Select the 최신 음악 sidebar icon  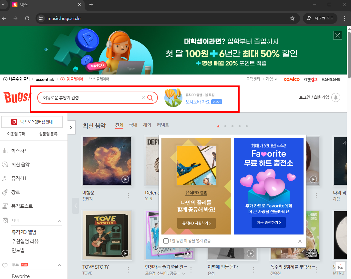(x=4, y=164)
